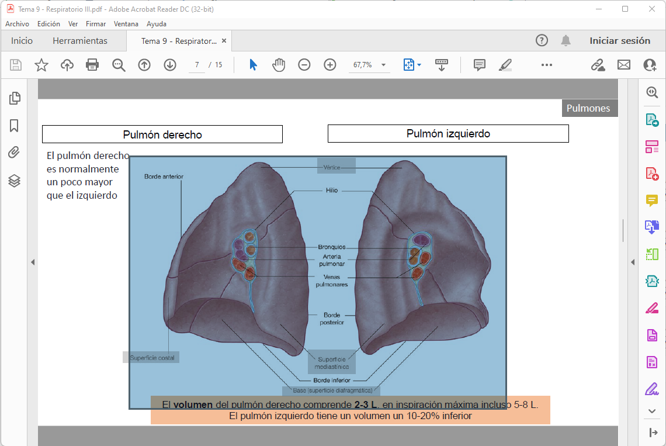Click the page number field
Viewport: 666px width, 446px height.
click(197, 65)
